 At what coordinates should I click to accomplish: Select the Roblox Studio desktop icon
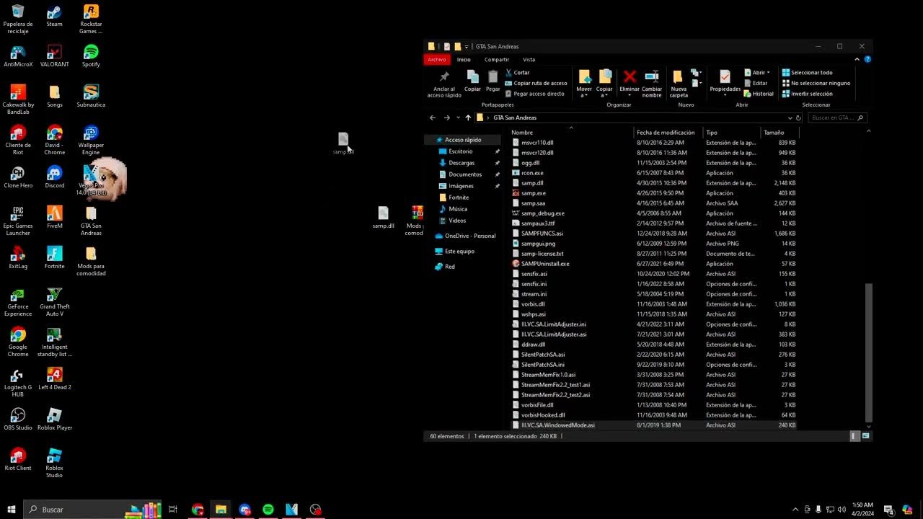pos(54,463)
